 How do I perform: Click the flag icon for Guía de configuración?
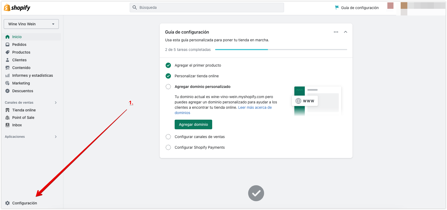[337, 7]
